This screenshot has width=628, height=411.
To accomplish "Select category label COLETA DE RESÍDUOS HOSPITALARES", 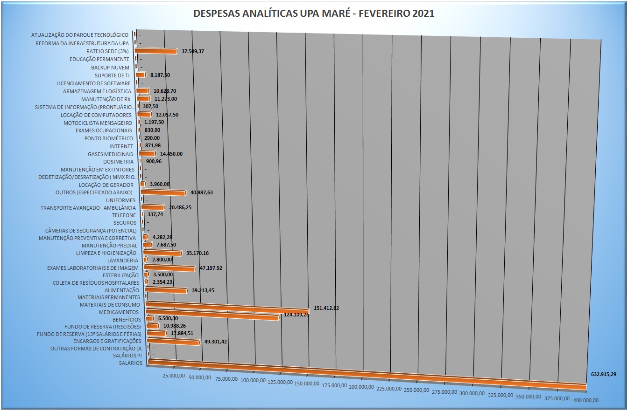I will tap(96, 283).
